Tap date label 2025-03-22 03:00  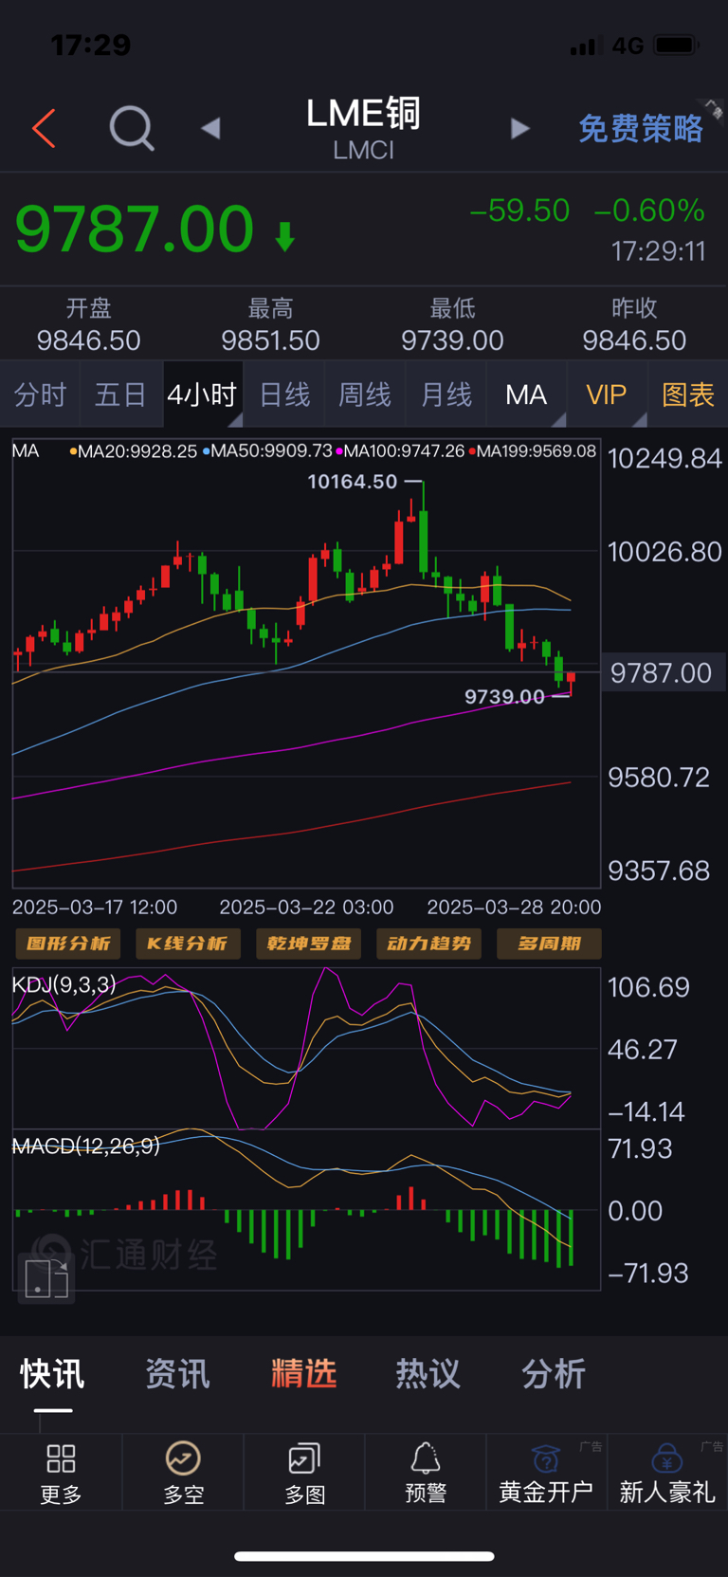pyautogui.click(x=306, y=908)
